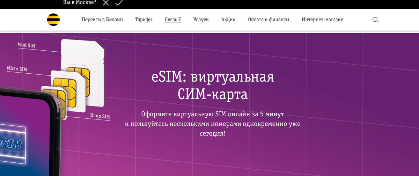This screenshot has height=176, width=419.
Task: Dismiss the Moscow city prompt with X
Action: point(106,2)
